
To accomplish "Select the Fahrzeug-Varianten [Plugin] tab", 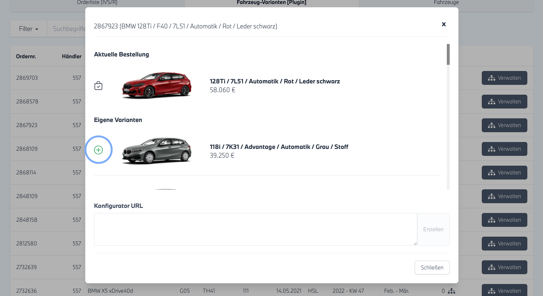I will click(x=271, y=3).
